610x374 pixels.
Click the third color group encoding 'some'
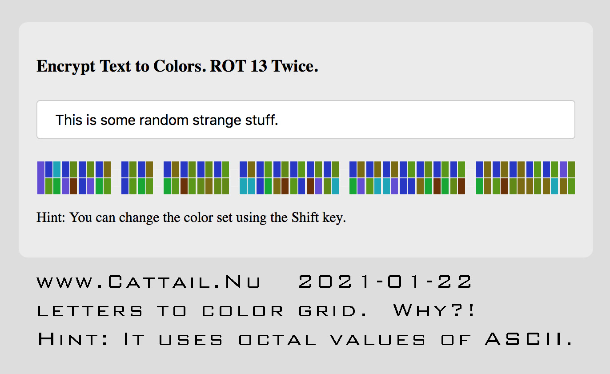point(197,178)
